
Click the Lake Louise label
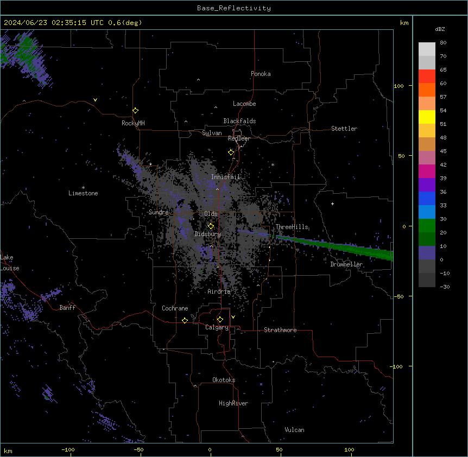(10, 263)
